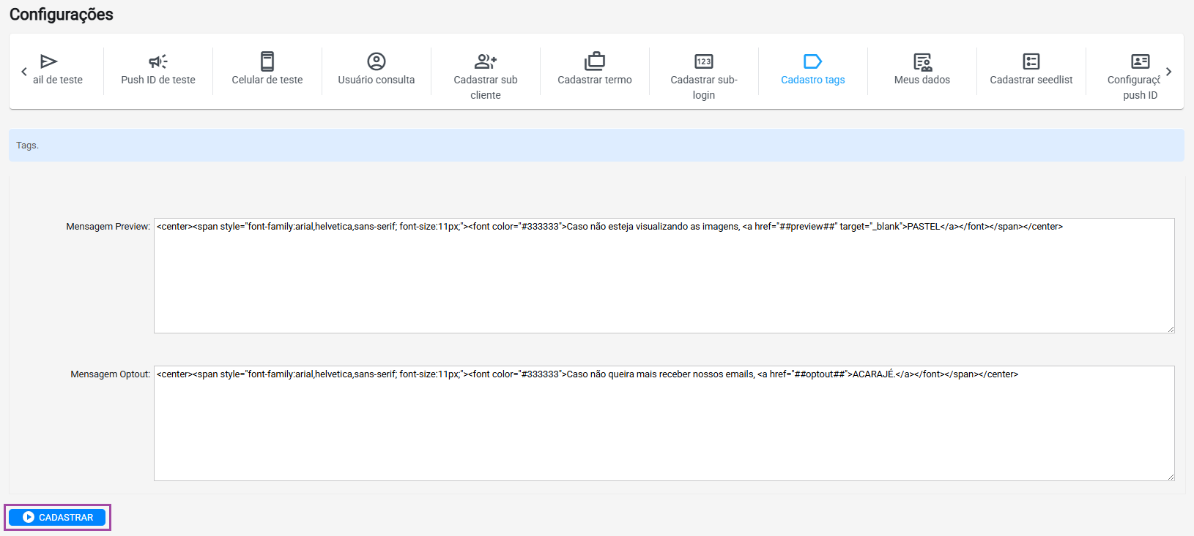The height and width of the screenshot is (536, 1194).
Task: Click the phone icon for Celular de teste
Action: click(x=267, y=61)
